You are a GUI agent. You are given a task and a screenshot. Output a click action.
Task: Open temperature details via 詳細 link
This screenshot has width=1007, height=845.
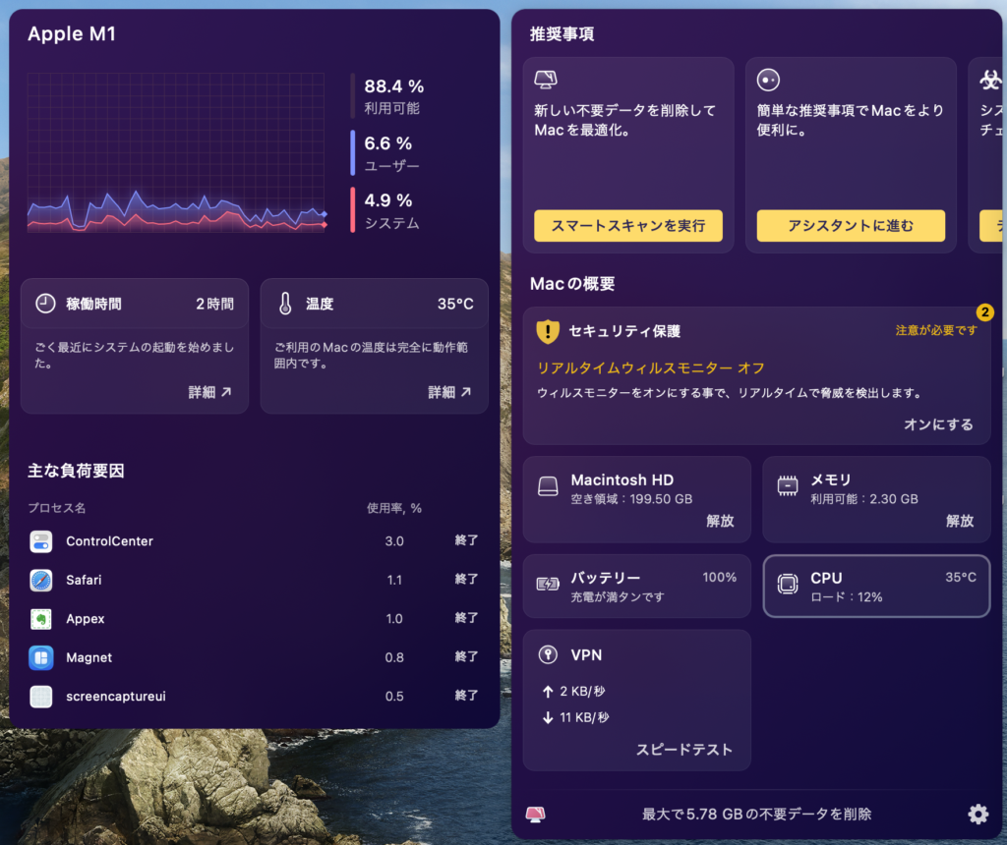coord(449,392)
